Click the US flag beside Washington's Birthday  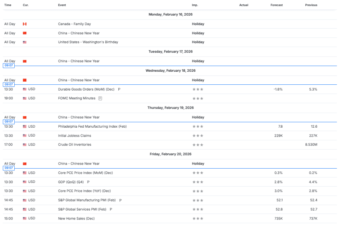point(25,42)
